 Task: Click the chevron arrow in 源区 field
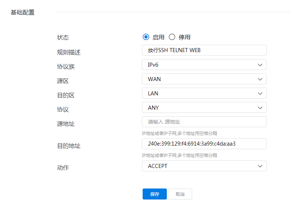[260, 79]
